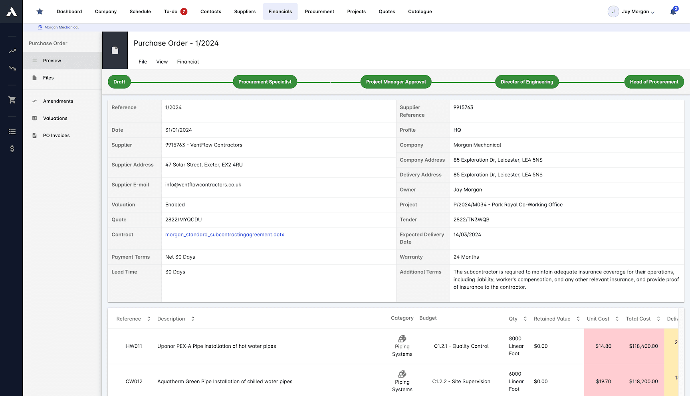The width and height of the screenshot is (690, 396).
Task: Open the shopping cart icon in left sidebar
Action: tap(12, 100)
